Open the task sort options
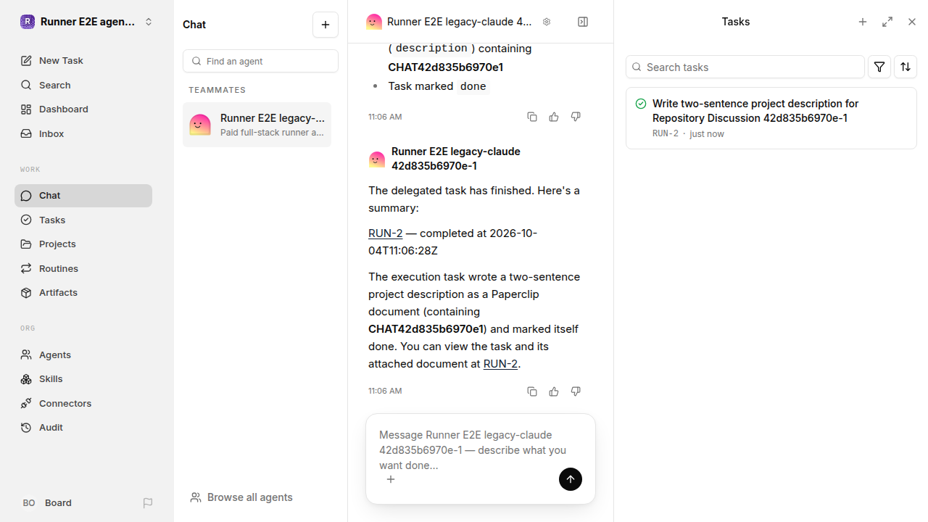928x522 pixels. click(x=906, y=67)
